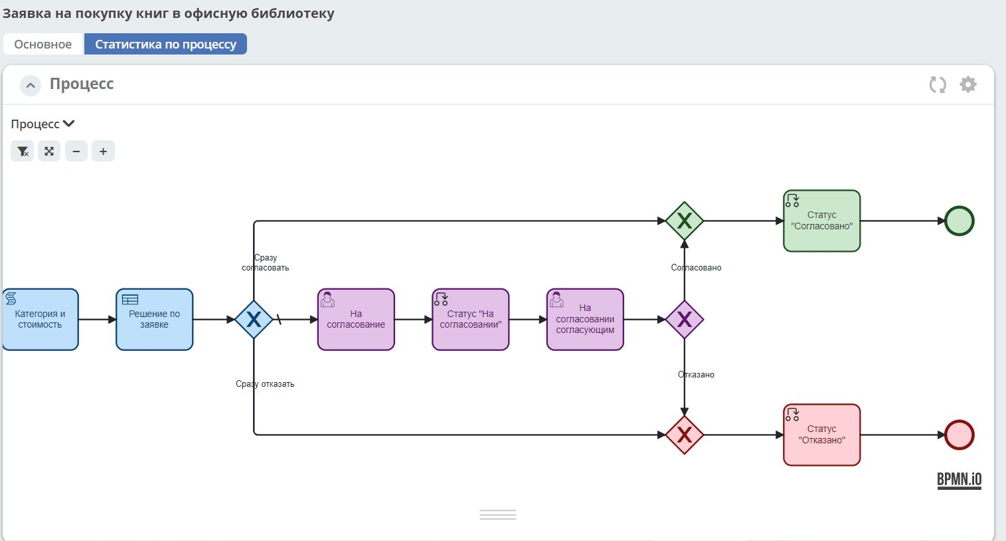Open the panel settings gear

(x=968, y=84)
